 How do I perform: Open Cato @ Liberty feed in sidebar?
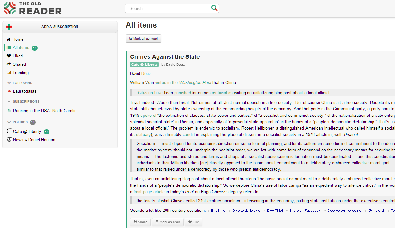click(x=27, y=132)
